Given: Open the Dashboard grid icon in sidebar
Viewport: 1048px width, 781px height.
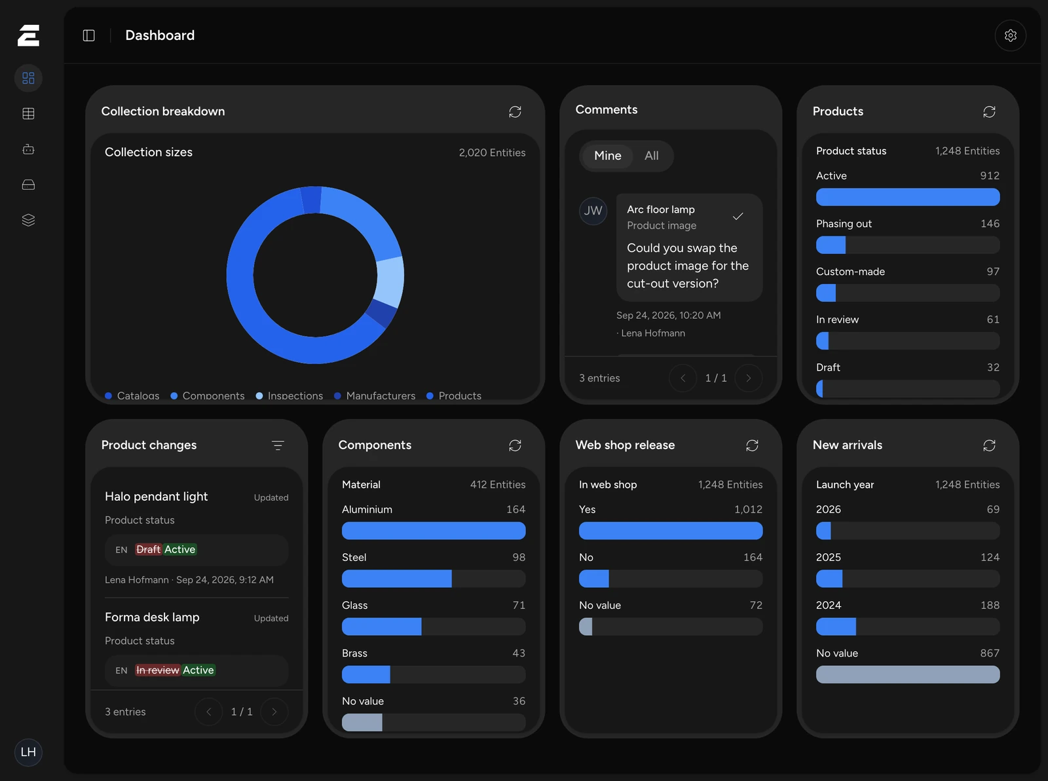Looking at the screenshot, I should [x=28, y=78].
